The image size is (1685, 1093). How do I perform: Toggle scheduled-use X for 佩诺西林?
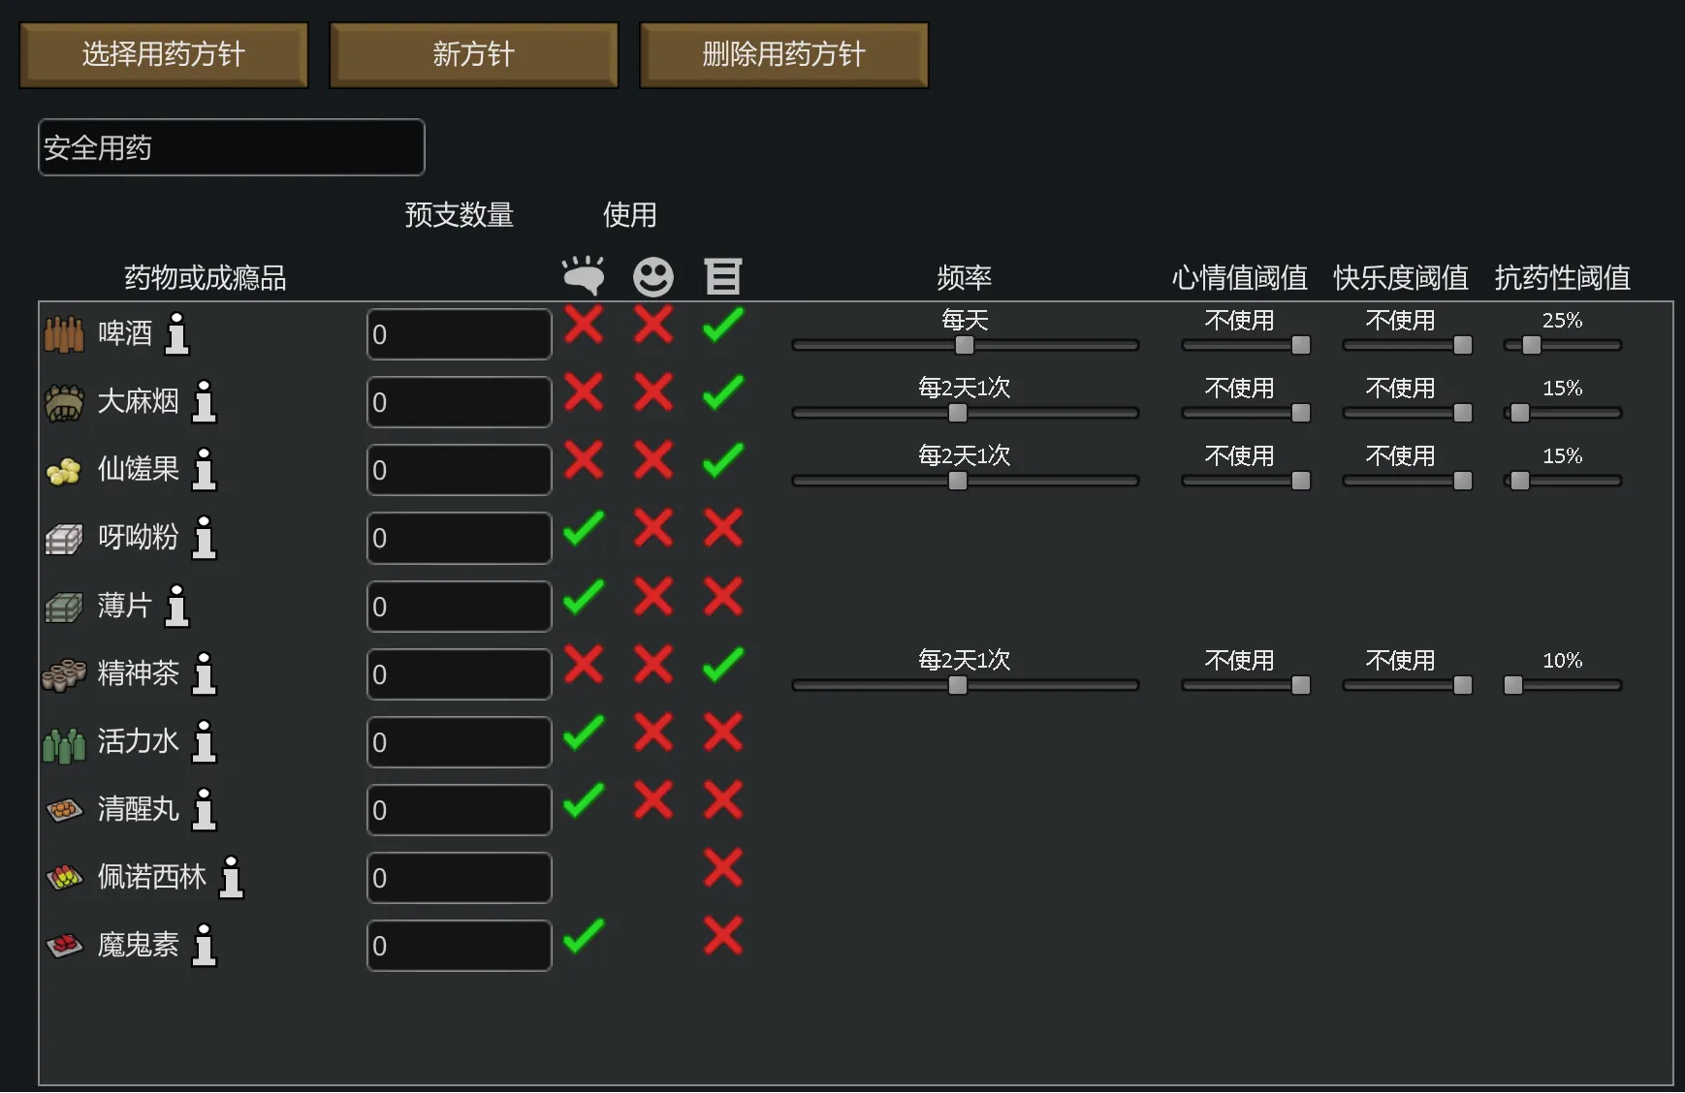point(723,868)
